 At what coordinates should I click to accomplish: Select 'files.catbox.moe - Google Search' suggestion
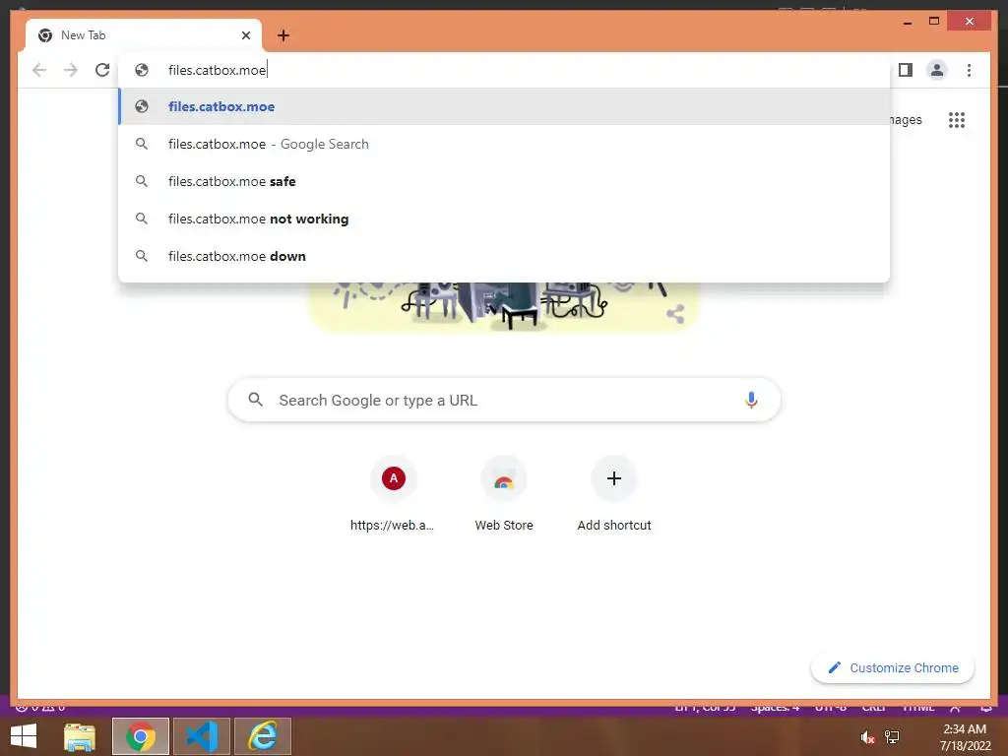504,144
